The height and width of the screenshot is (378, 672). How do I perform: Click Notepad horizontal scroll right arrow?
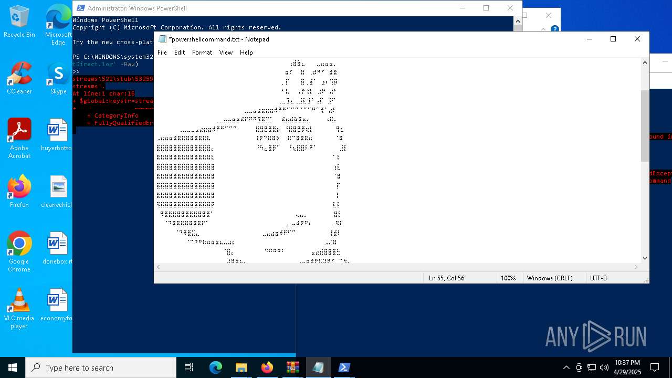click(x=636, y=267)
